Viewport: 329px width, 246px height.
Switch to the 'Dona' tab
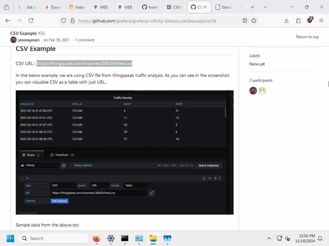click(x=224, y=7)
